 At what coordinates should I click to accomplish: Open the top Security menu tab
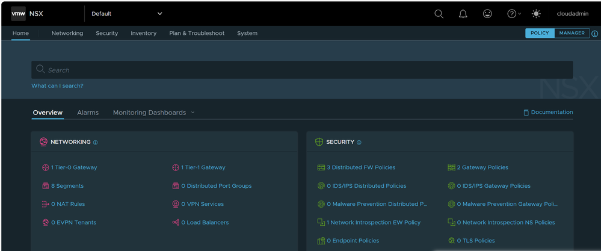coord(107,33)
